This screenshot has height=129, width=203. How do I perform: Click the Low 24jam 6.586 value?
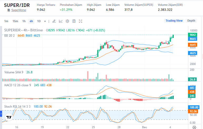pos(110,10)
